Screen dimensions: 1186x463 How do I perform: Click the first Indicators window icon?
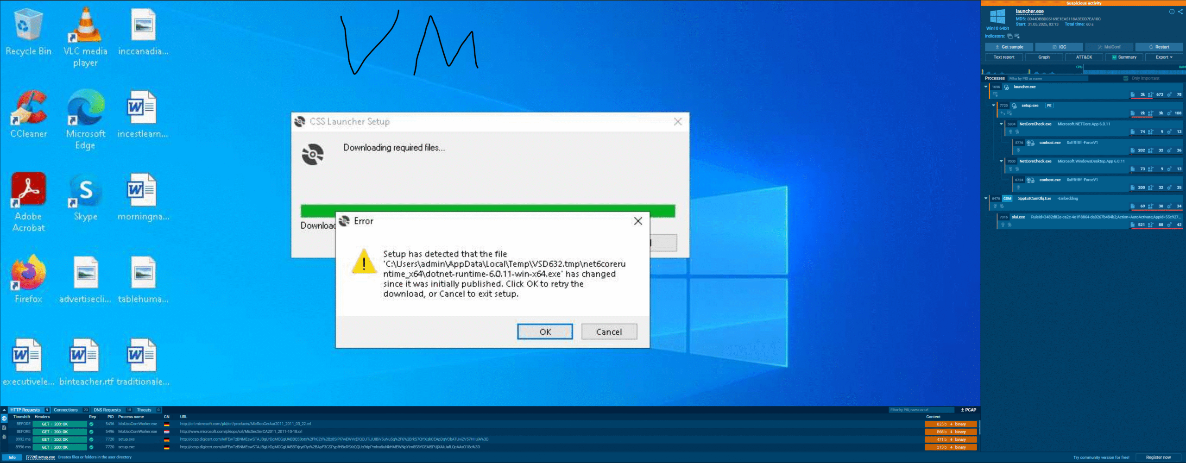(1010, 36)
